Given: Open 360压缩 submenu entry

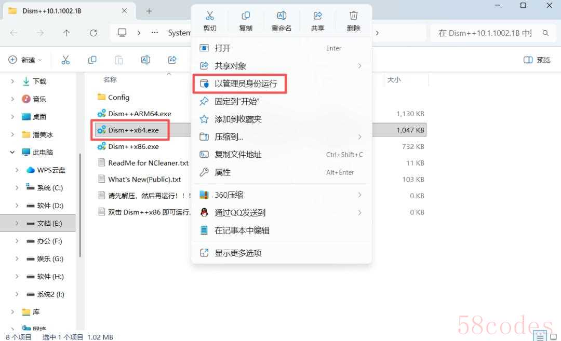Looking at the screenshot, I should 282,195.
